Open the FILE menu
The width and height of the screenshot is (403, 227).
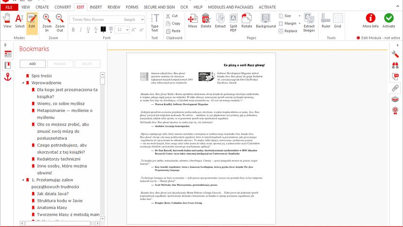pos(9,7)
